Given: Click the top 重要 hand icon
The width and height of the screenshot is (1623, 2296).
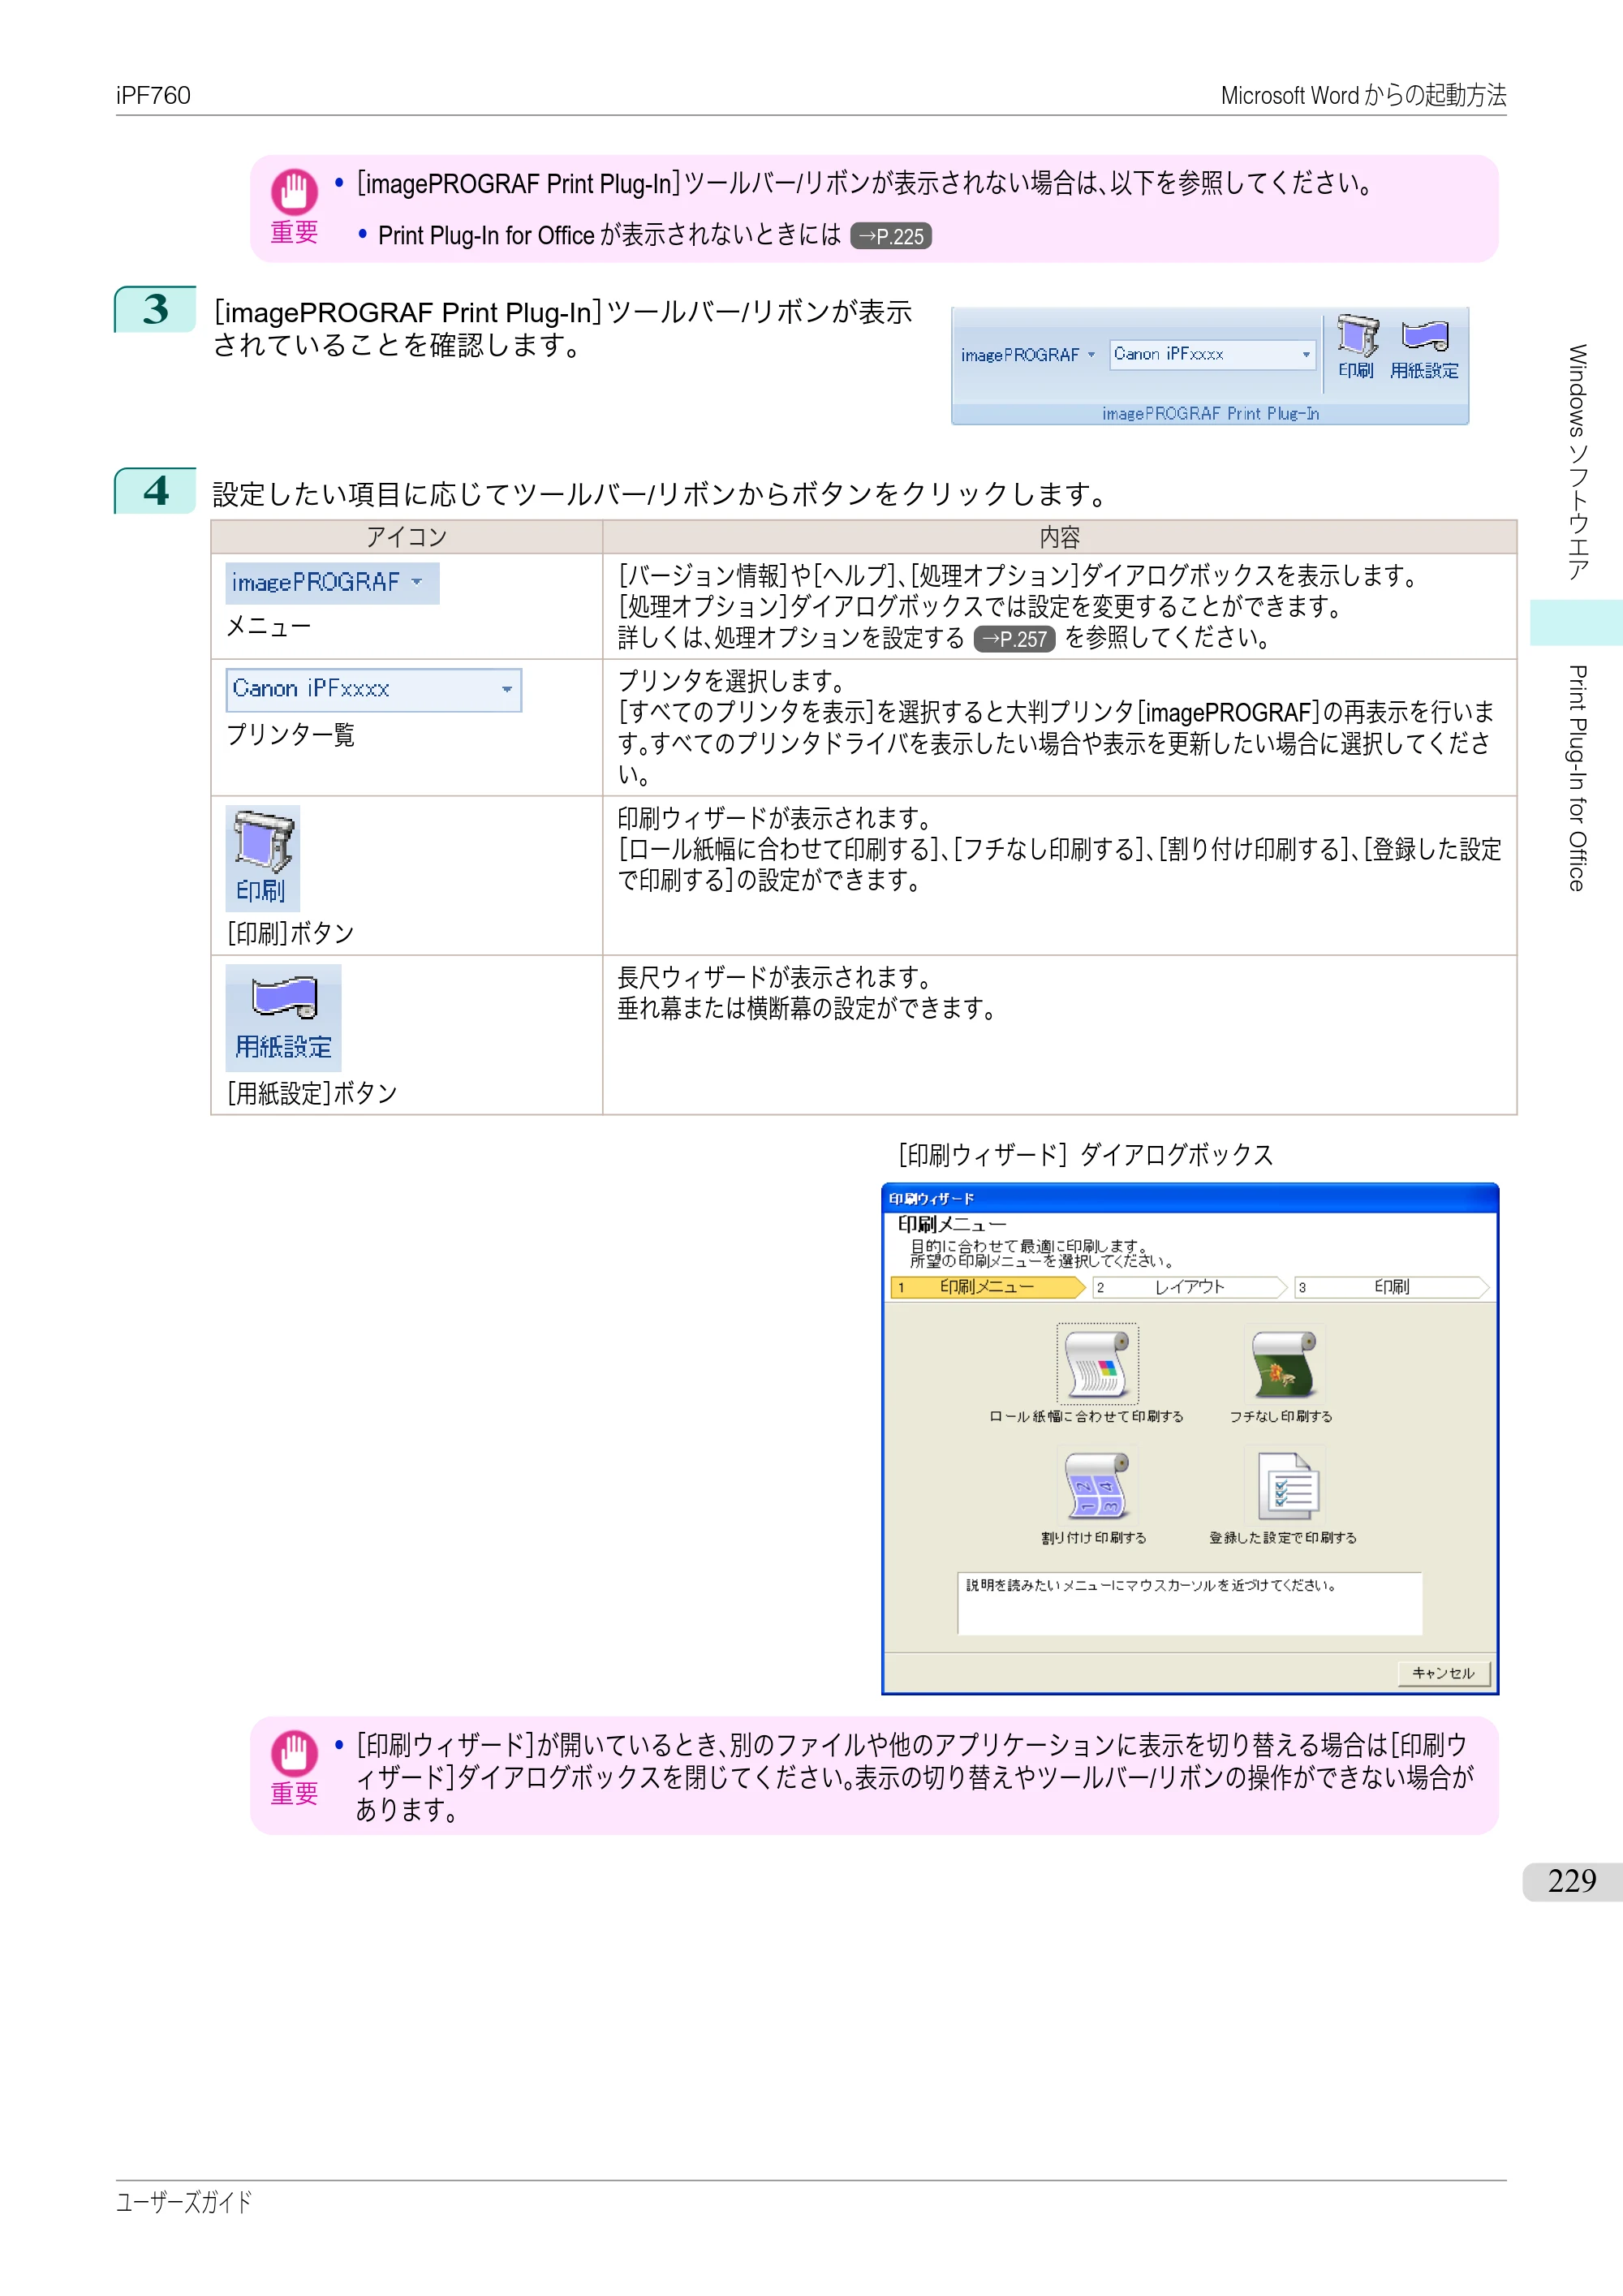Looking at the screenshot, I should pos(294,191).
